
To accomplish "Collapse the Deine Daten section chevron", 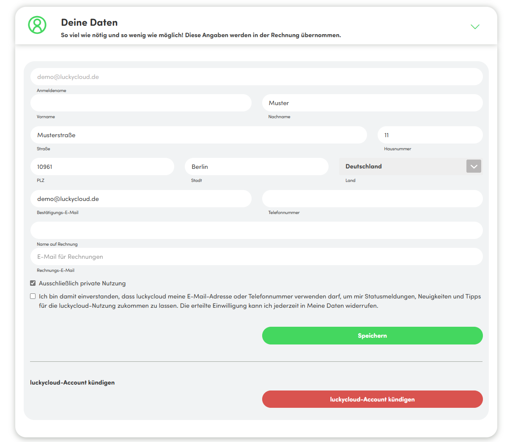I will click(475, 27).
